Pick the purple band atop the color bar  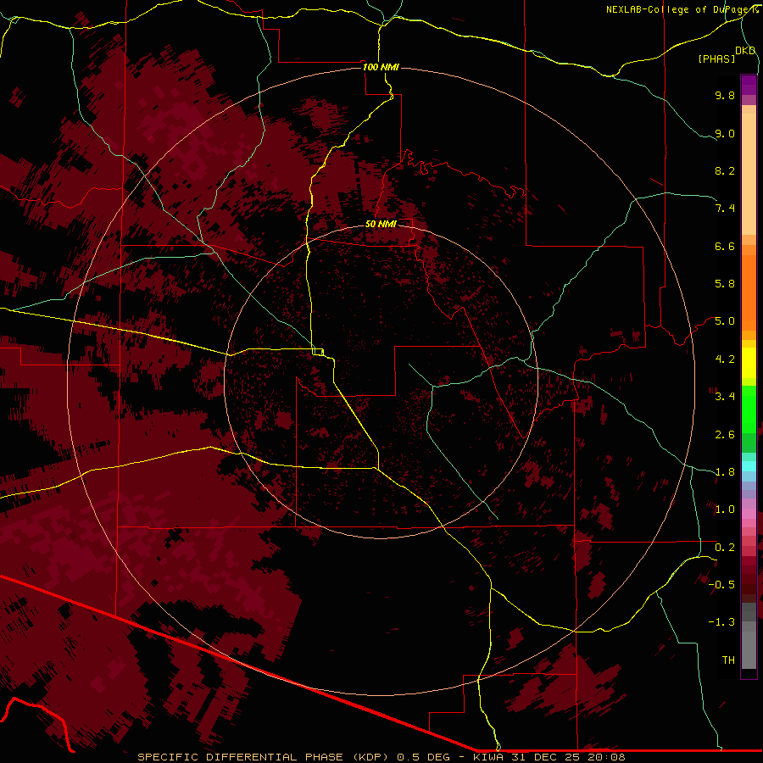point(749,85)
